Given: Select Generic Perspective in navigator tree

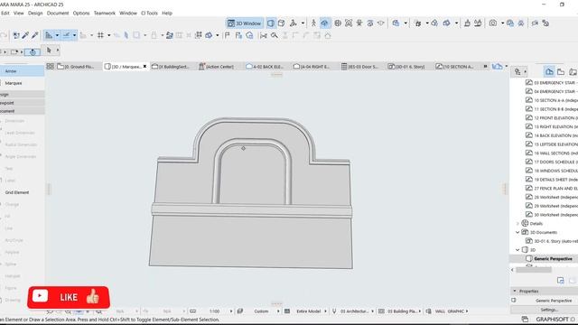Looking at the screenshot, I should point(553,259).
